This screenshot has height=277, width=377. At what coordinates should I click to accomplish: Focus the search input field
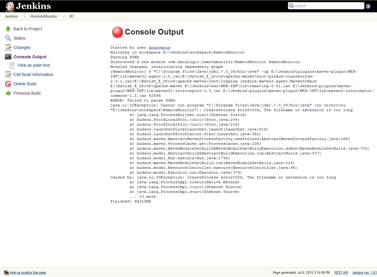328,6
